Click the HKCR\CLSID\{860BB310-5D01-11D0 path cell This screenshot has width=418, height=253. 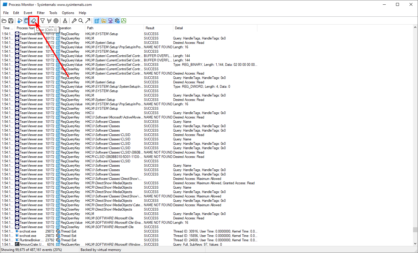coord(114,157)
